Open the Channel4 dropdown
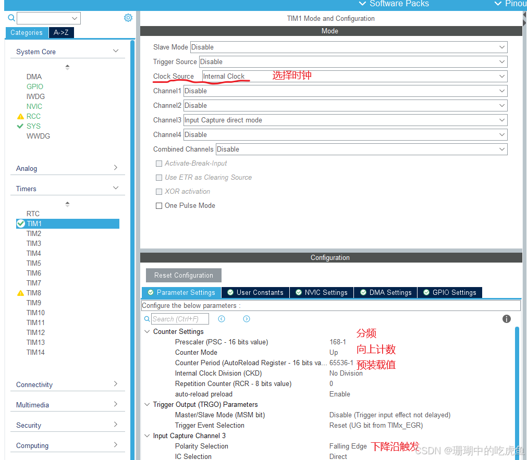The image size is (527, 460). coord(346,135)
